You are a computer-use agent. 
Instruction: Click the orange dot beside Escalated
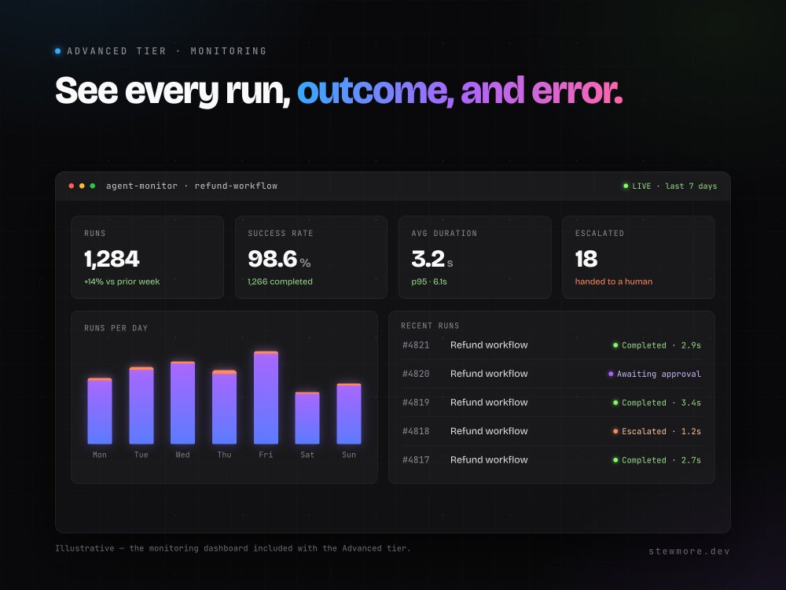tap(615, 431)
